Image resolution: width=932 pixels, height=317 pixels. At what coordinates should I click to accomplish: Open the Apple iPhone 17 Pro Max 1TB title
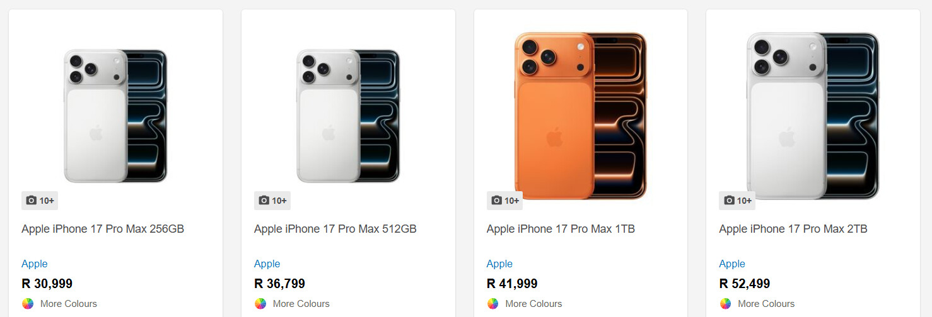click(561, 229)
